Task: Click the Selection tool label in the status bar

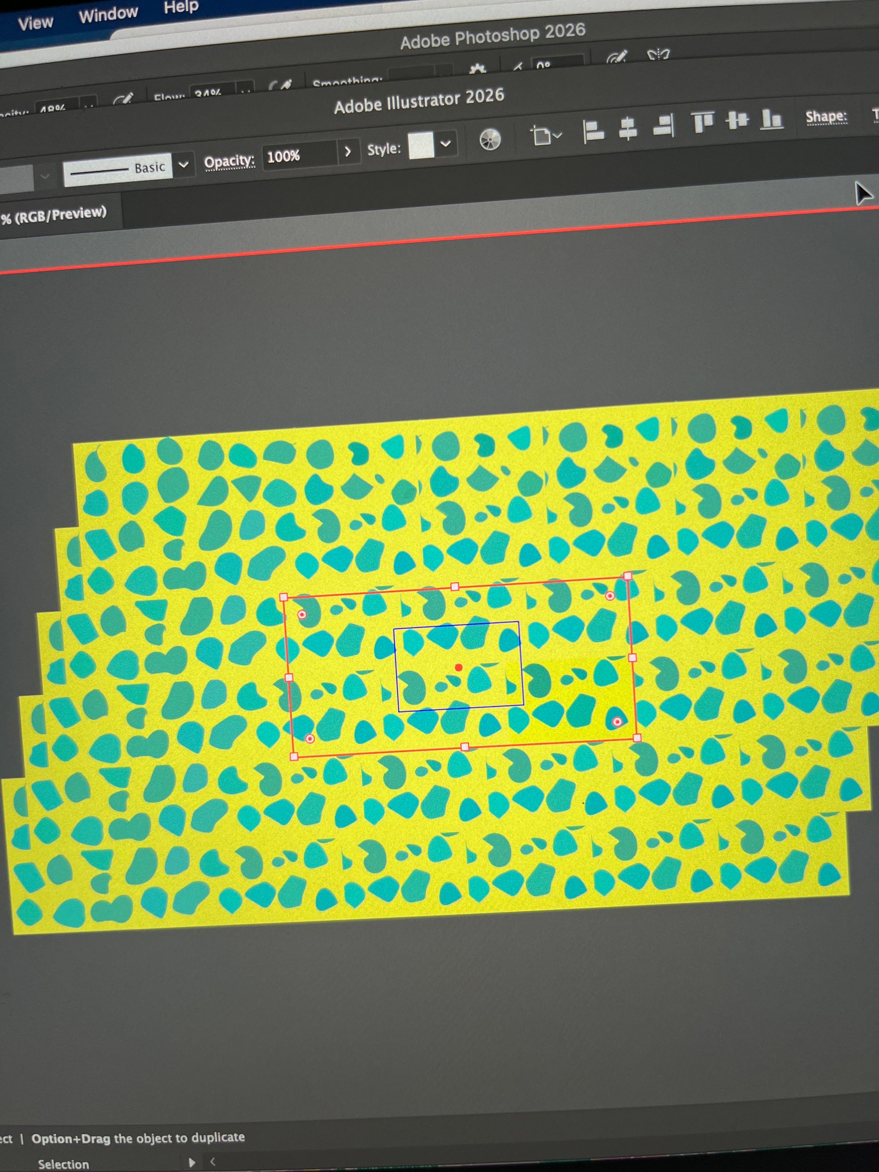Action: tap(64, 1164)
